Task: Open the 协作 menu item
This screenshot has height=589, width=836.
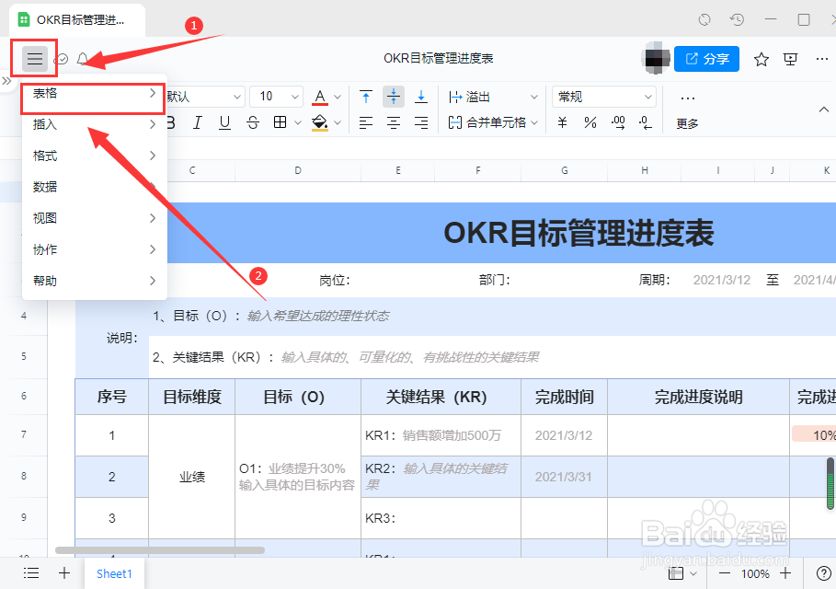Action: coord(94,249)
